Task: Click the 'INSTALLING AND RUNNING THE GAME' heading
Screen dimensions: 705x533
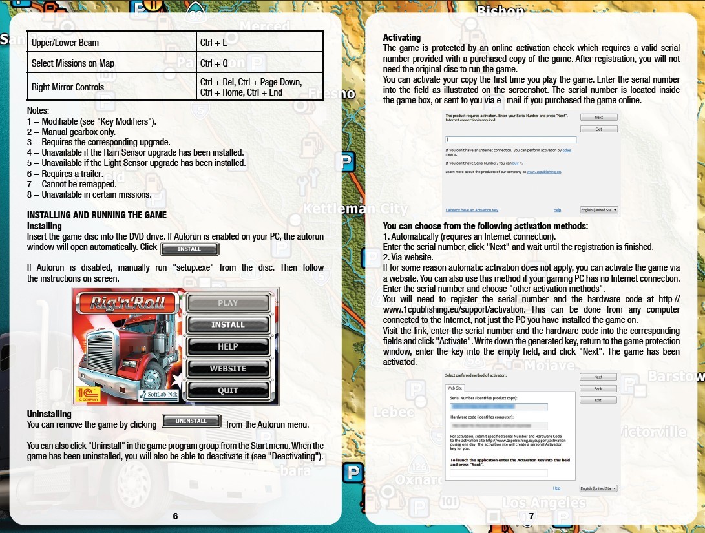Action: pyautogui.click(x=97, y=215)
